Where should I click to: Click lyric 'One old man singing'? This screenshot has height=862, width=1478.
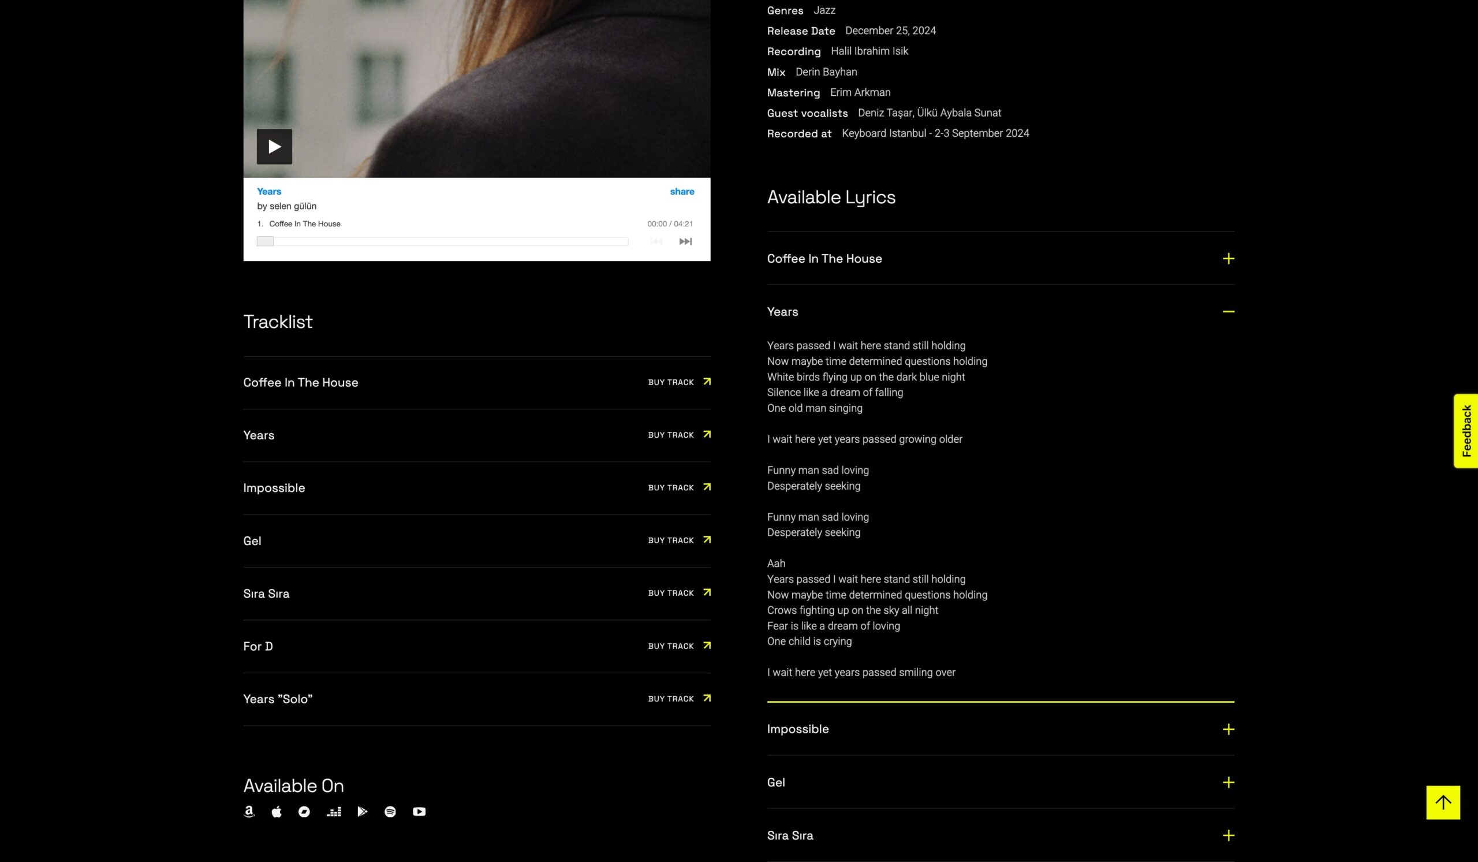[814, 408]
